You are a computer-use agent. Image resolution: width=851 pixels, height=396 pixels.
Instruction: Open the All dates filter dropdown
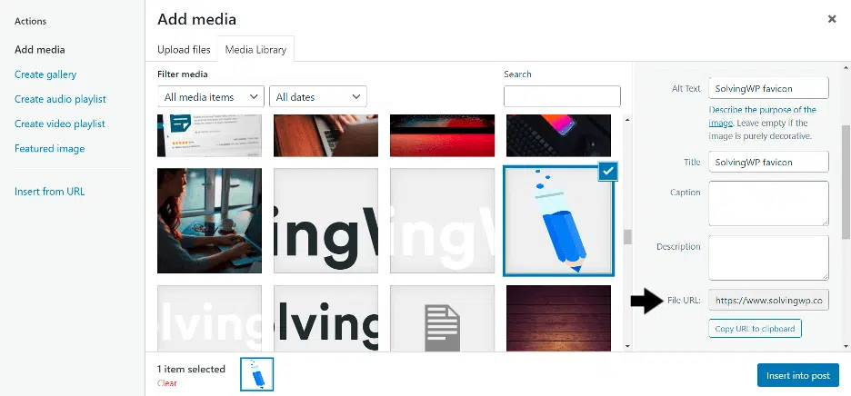(x=318, y=96)
